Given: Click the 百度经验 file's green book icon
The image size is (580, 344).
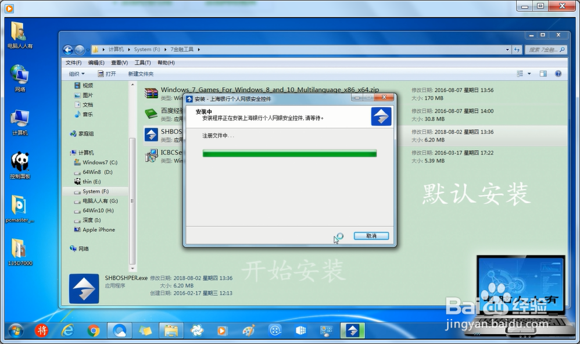Looking at the screenshot, I should tap(151, 113).
